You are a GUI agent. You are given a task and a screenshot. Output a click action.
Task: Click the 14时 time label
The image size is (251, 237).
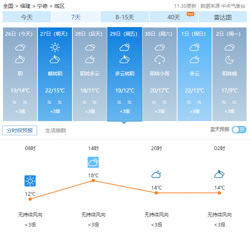click(x=93, y=148)
